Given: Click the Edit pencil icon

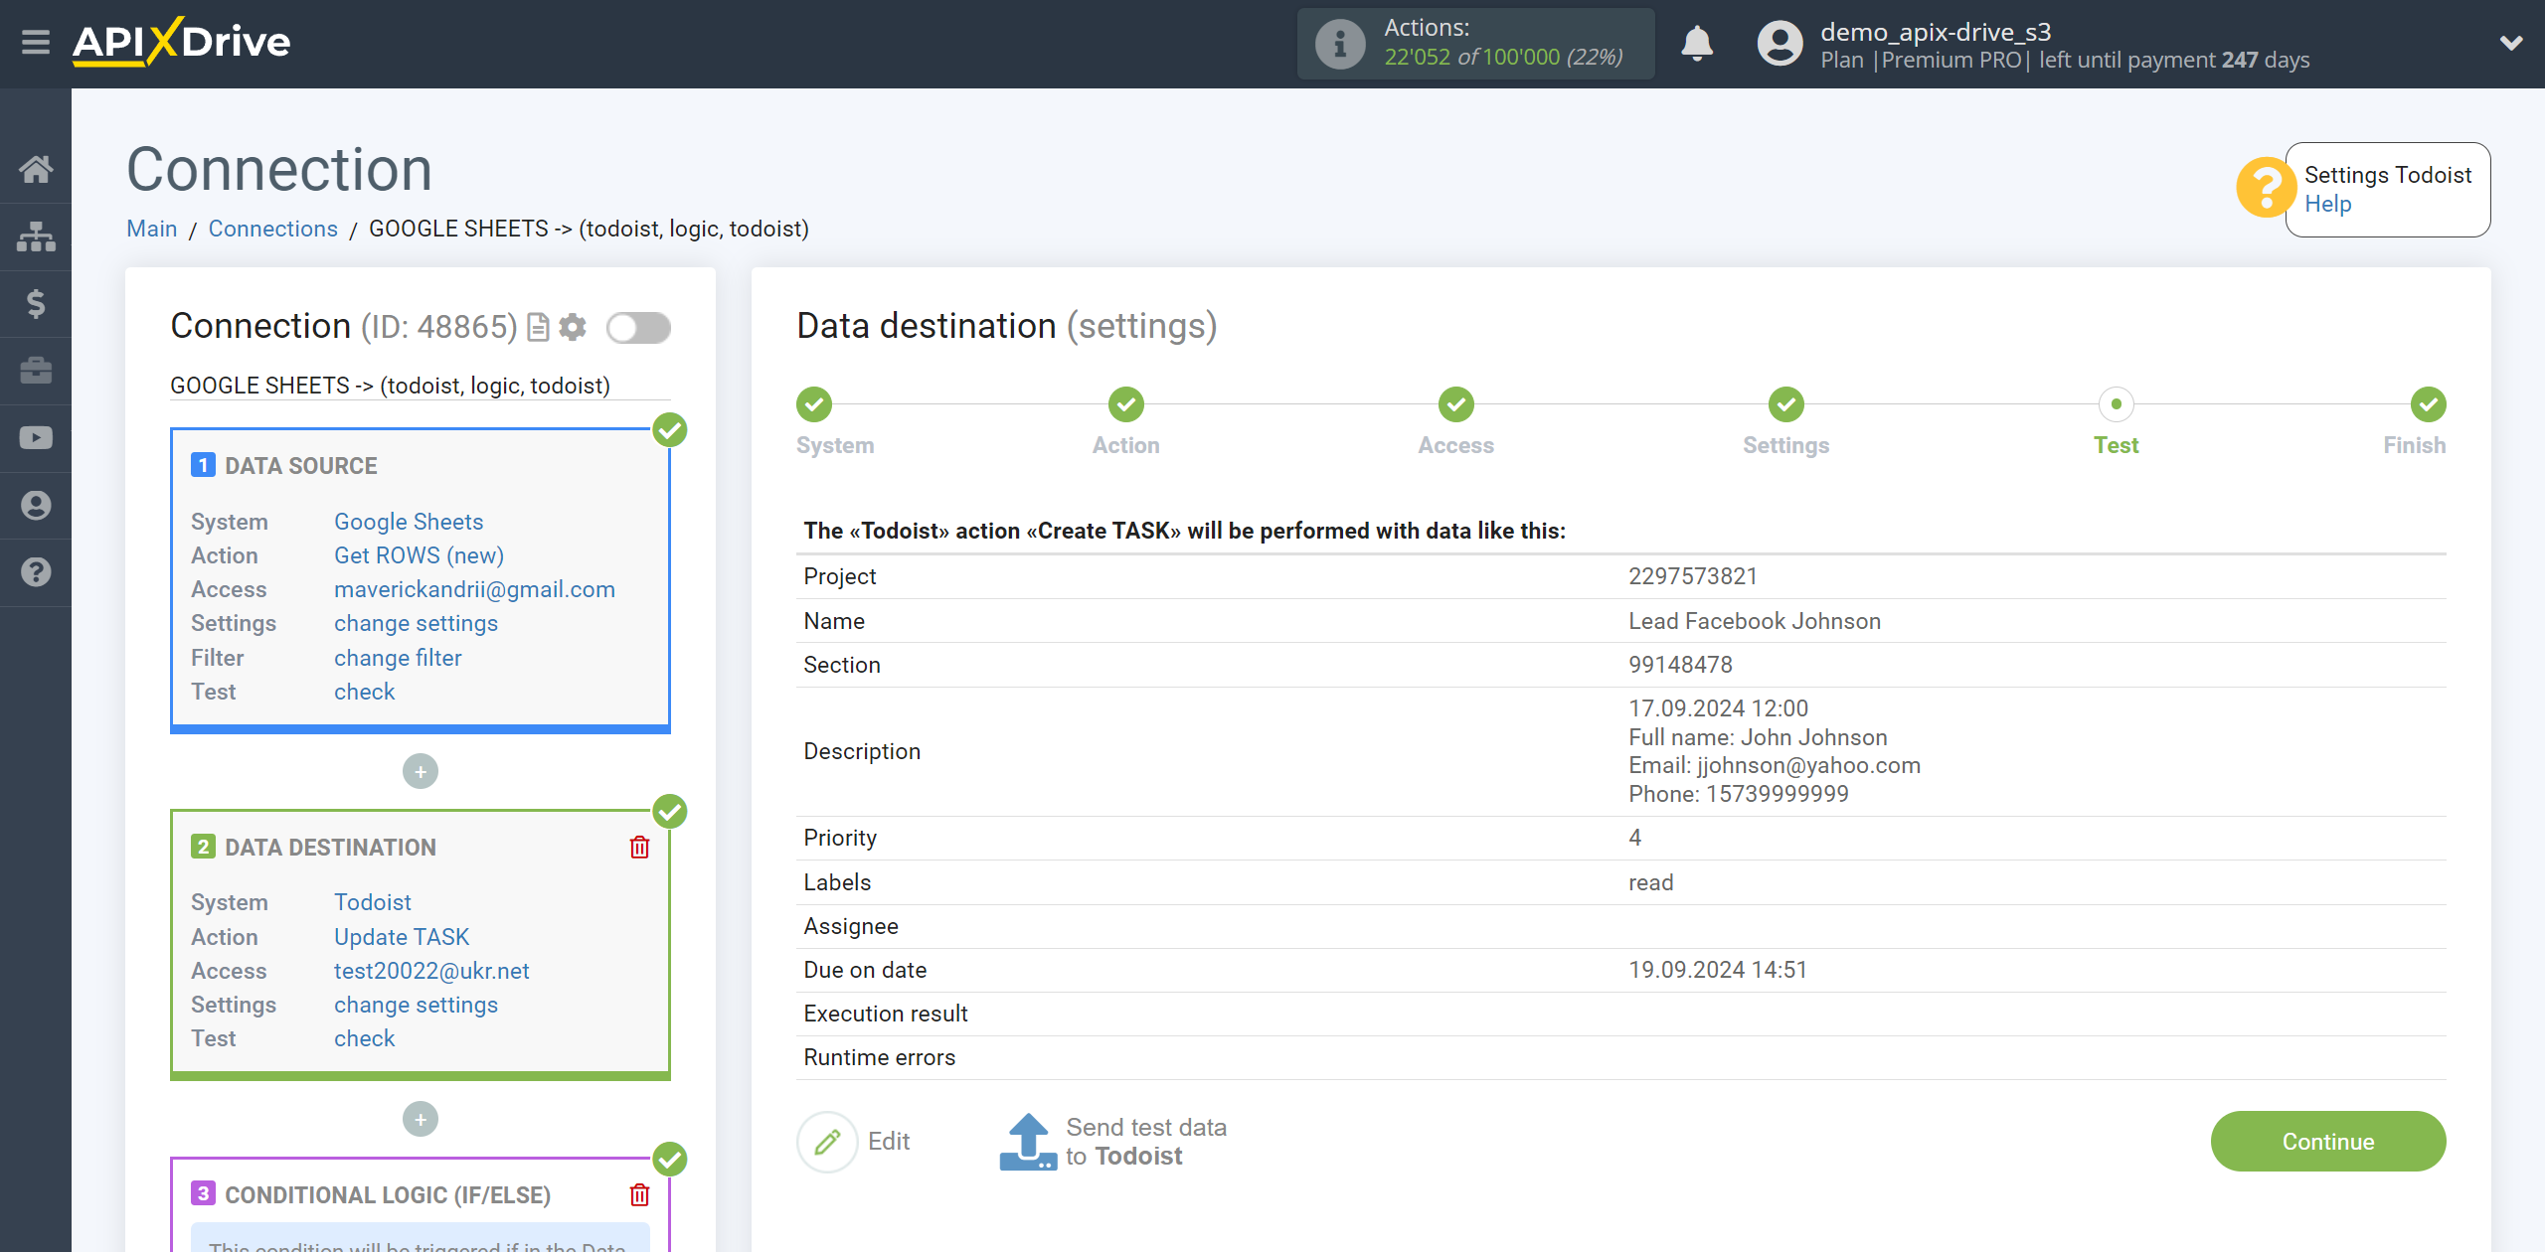Looking at the screenshot, I should coord(827,1142).
